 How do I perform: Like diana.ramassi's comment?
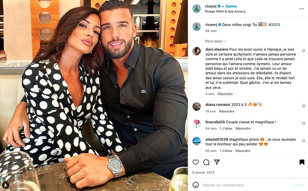[303, 106]
